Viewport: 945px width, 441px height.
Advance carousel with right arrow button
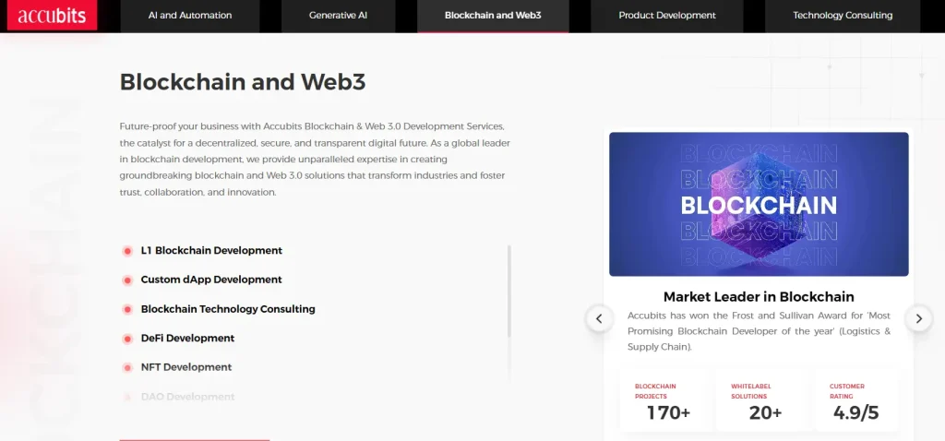click(x=918, y=318)
